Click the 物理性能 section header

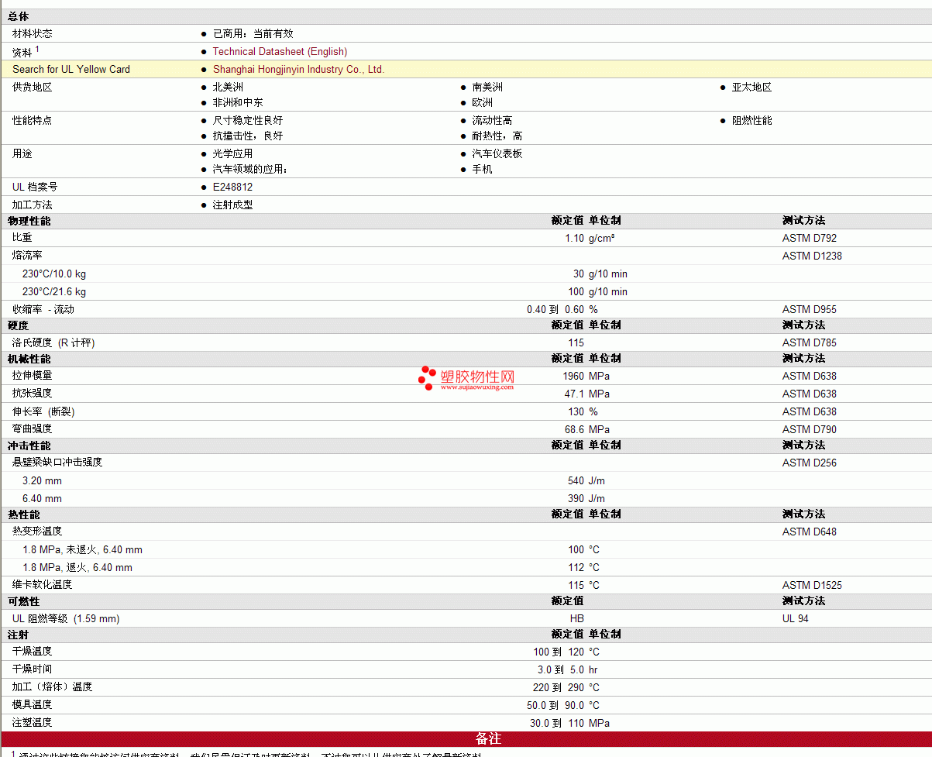(29, 221)
